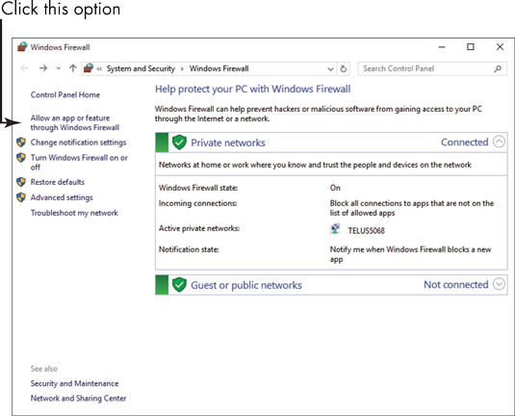The width and height of the screenshot is (515, 416).
Task: Click Connected status text
Action: (464, 142)
